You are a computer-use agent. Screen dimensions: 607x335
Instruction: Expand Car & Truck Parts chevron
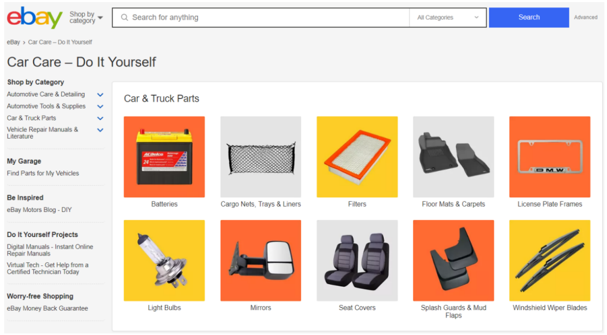click(x=100, y=118)
